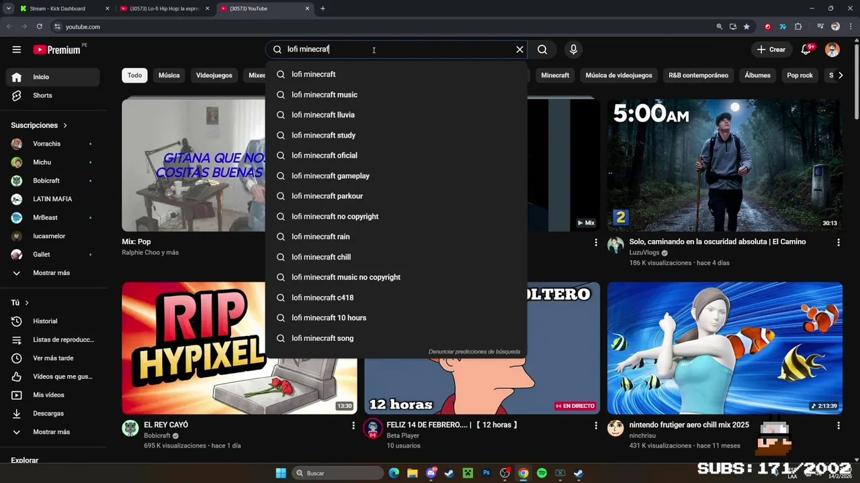Open options for Solo, caminando video
This screenshot has width=860, height=483.
pyautogui.click(x=838, y=242)
